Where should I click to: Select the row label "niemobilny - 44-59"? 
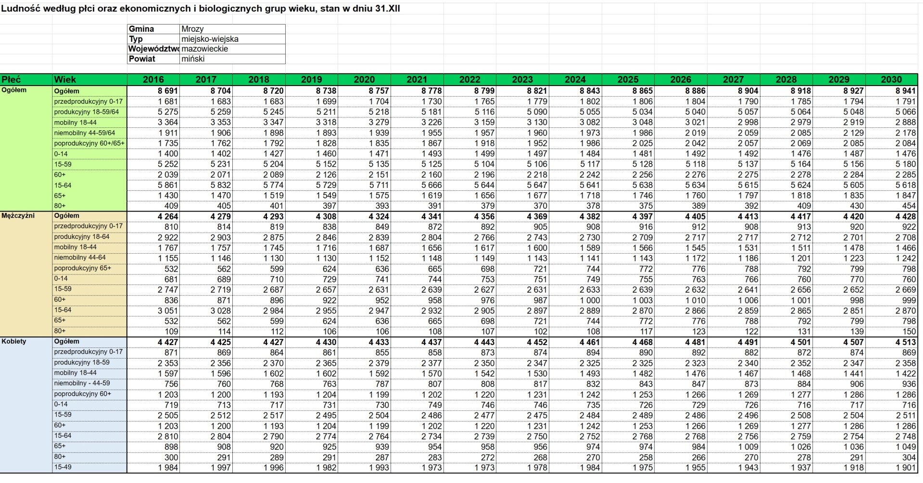[89, 384]
